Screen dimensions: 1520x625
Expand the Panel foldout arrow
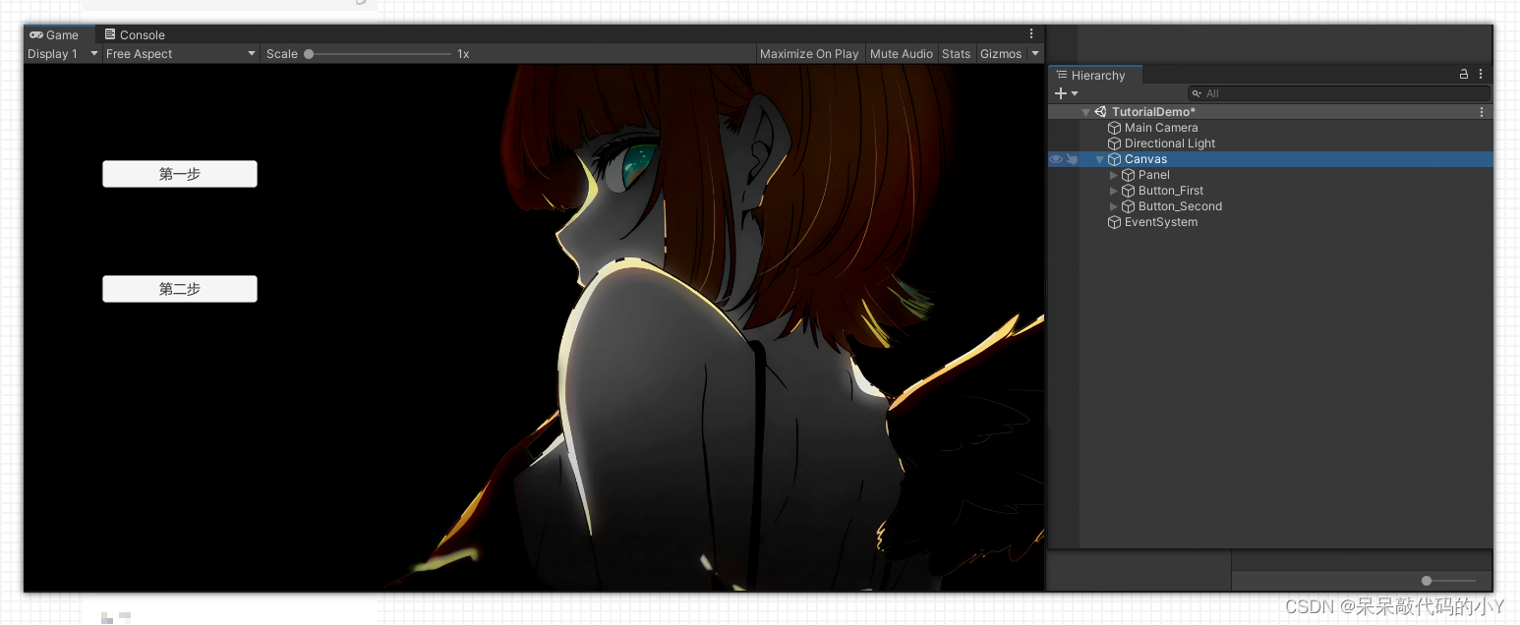(x=1114, y=175)
